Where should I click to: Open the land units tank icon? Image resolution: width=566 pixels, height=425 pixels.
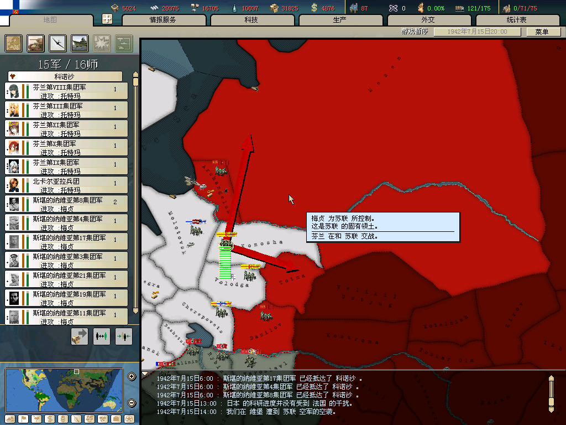click(36, 43)
